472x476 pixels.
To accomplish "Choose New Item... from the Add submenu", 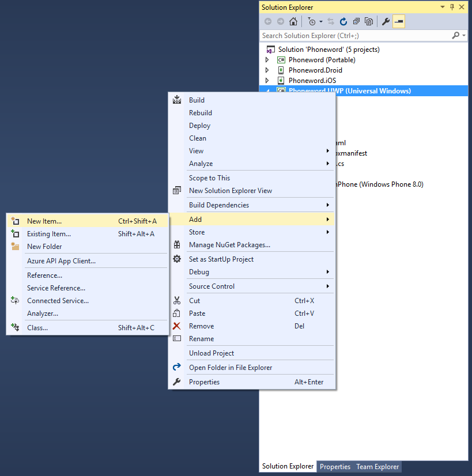I will click(88, 221).
